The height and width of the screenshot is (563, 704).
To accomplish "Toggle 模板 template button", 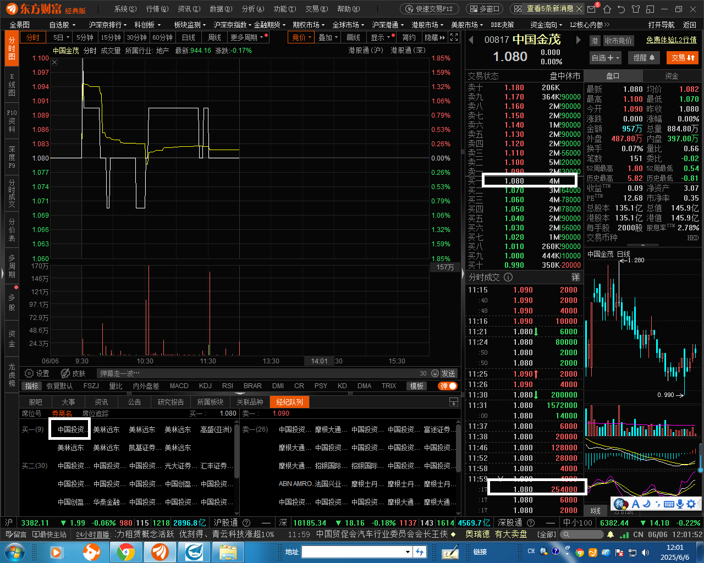I will (417, 386).
